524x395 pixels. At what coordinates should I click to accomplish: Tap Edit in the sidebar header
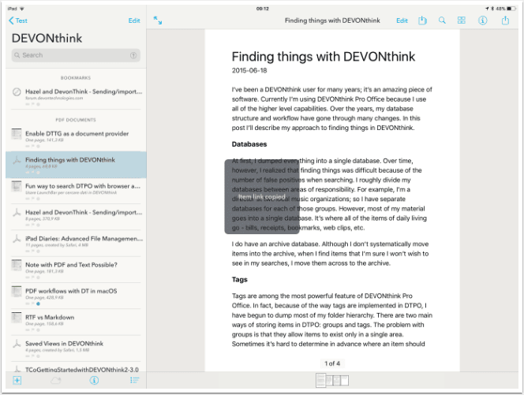point(134,20)
